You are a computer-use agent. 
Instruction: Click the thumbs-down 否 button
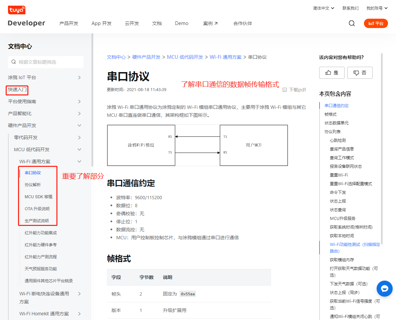(x=360, y=73)
